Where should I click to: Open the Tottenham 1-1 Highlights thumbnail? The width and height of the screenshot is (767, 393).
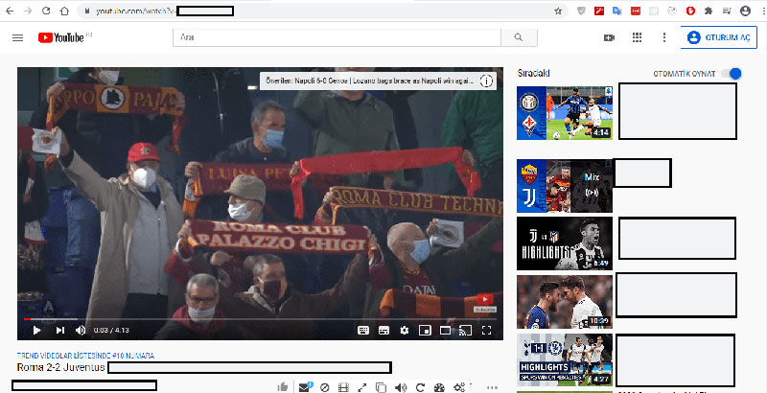coord(565,359)
